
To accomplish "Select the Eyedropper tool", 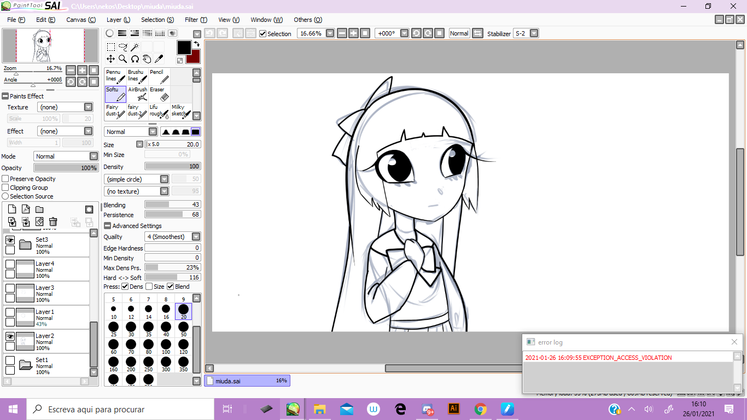I will point(159,59).
